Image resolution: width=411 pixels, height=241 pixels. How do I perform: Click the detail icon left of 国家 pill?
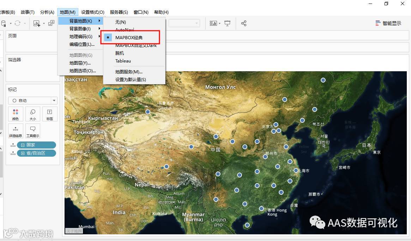(13, 145)
